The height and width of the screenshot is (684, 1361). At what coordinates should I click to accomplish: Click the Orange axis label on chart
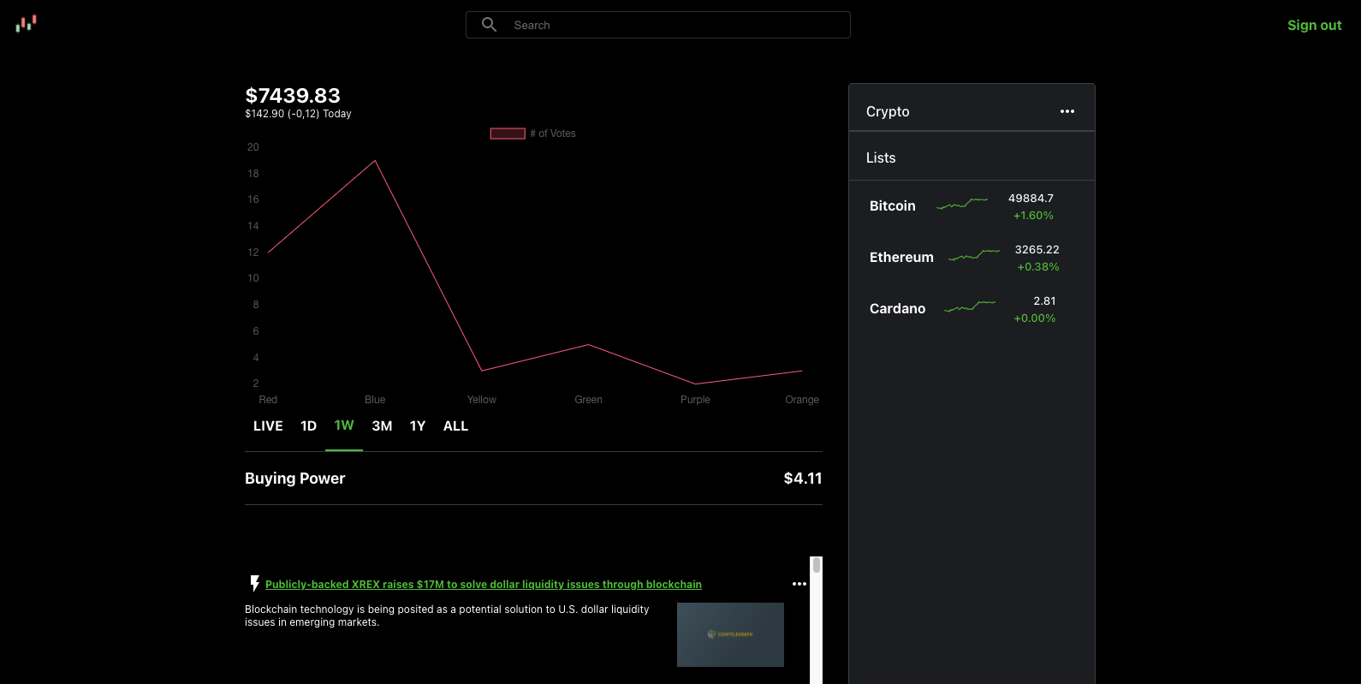[x=802, y=400]
